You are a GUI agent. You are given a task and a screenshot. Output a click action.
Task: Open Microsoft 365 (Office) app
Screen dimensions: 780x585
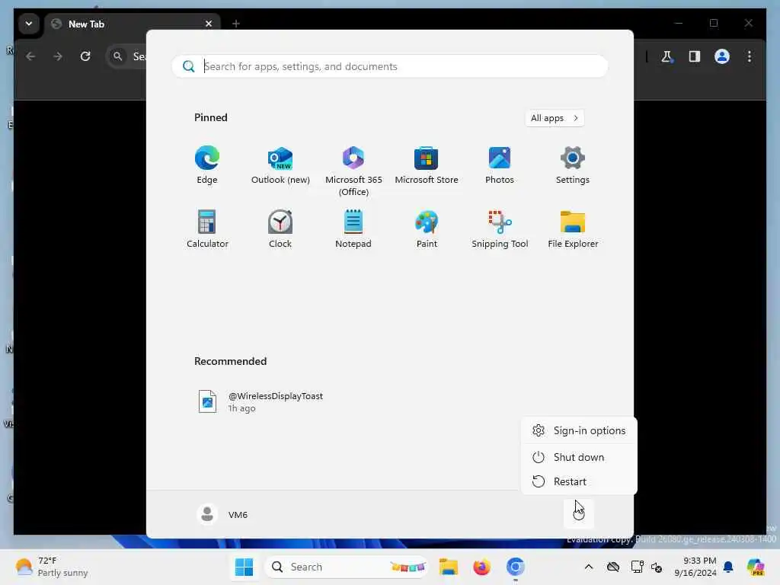[353, 171]
